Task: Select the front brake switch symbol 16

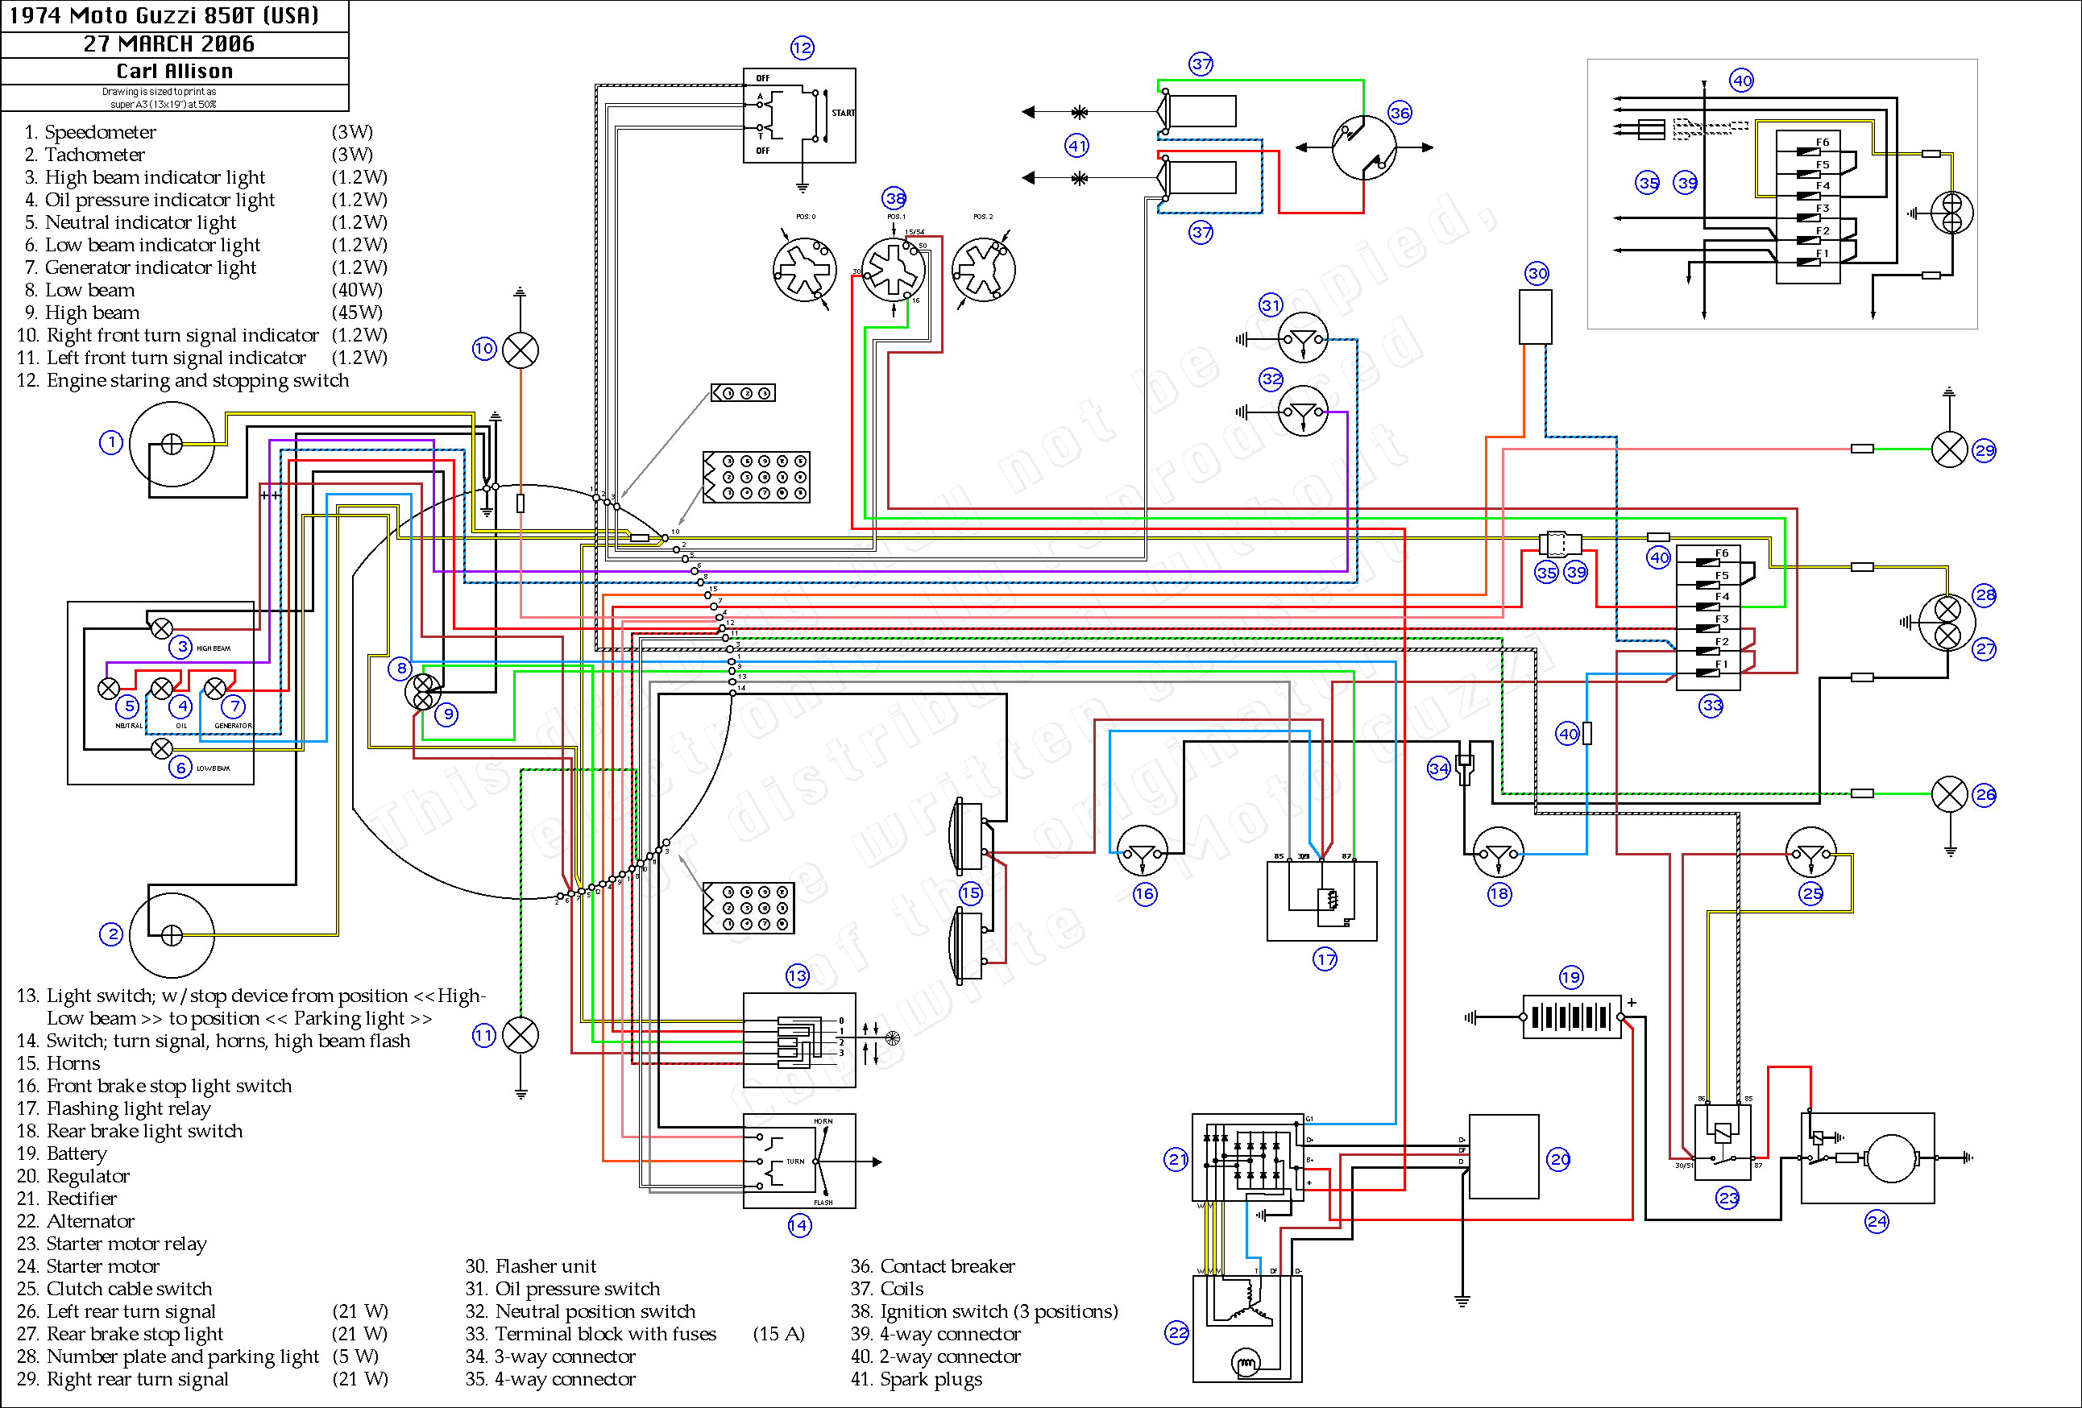Action: click(1143, 851)
